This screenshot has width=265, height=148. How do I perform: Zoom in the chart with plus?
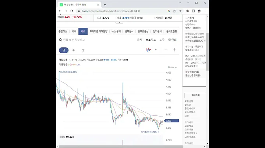click(x=174, y=50)
